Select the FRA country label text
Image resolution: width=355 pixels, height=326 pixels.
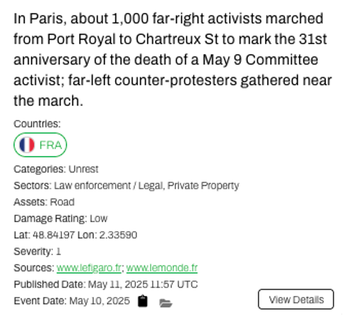[x=51, y=145]
